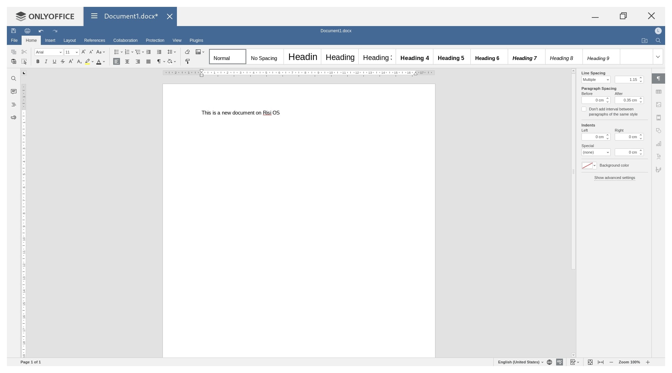Clear style with the eraser icon
The width and height of the screenshot is (672, 373).
187,52
